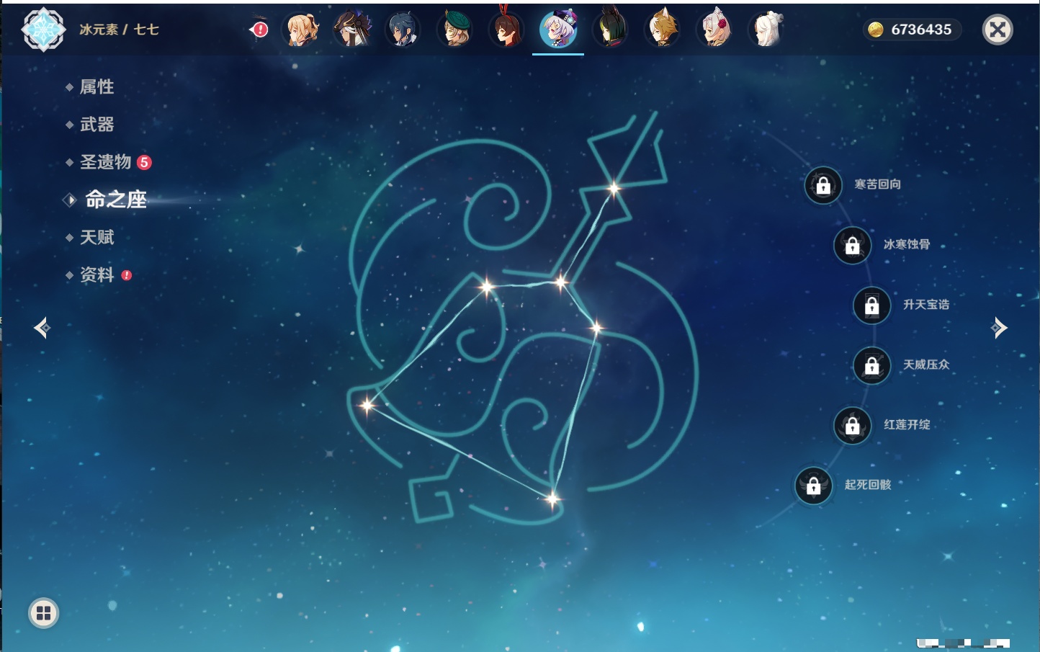Select the fox-eared blond character avatar
This screenshot has height=652, width=1040.
coord(662,30)
